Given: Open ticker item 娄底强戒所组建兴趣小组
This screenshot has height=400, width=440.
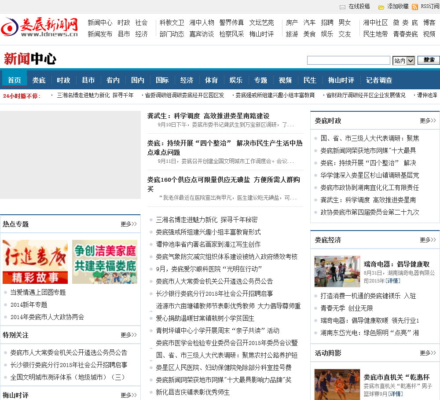Looking at the screenshot, I should pyautogui.click(x=275, y=95).
